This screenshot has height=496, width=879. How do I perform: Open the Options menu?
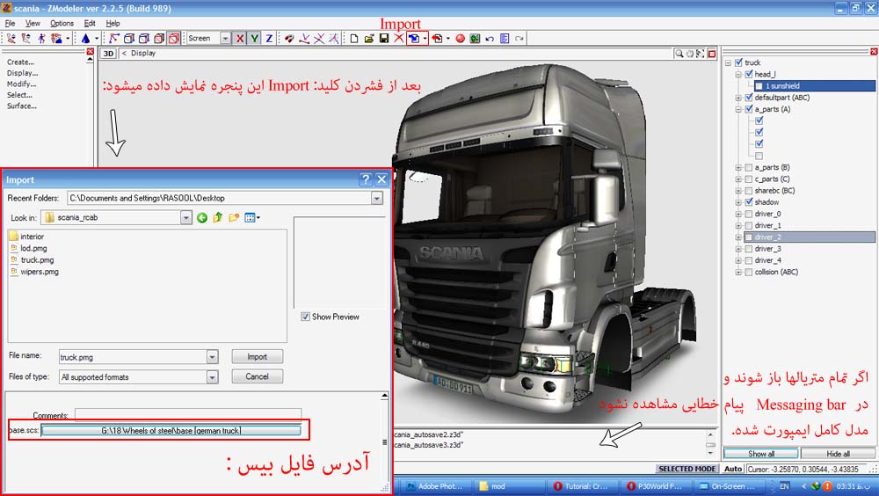pyautogui.click(x=62, y=23)
